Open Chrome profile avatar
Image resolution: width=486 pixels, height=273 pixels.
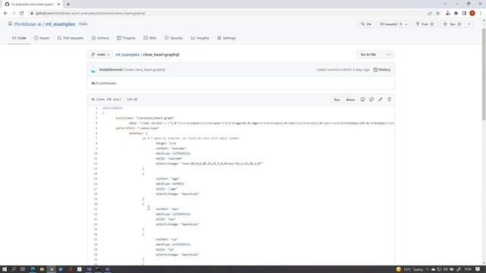pyautogui.click(x=472, y=14)
